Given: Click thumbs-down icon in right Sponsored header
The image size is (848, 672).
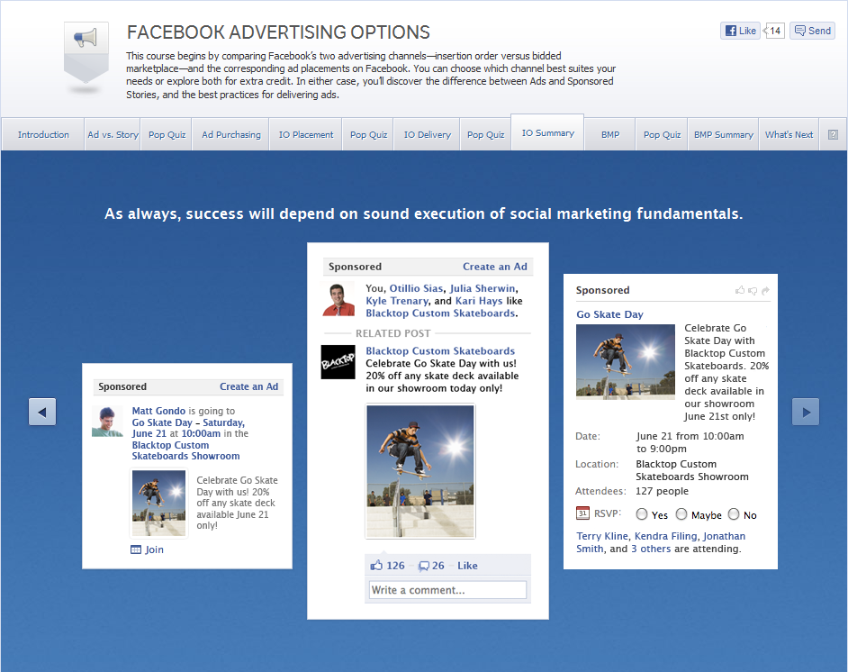Looking at the screenshot, I should click(753, 291).
